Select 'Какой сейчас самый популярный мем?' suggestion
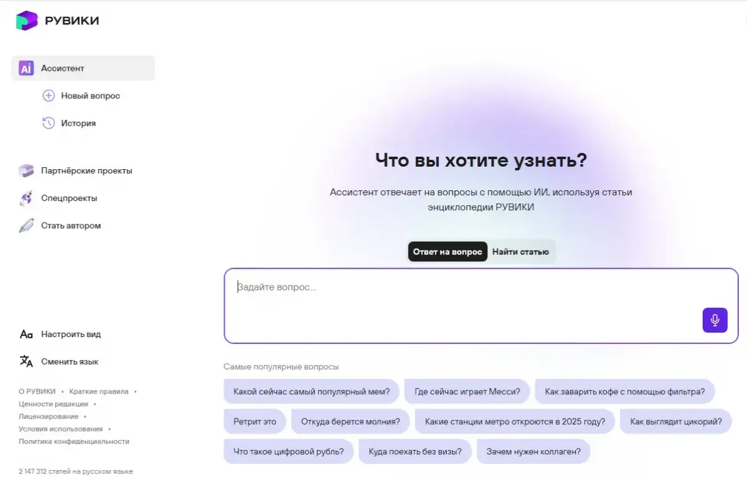This screenshot has width=747, height=480. coord(311,392)
